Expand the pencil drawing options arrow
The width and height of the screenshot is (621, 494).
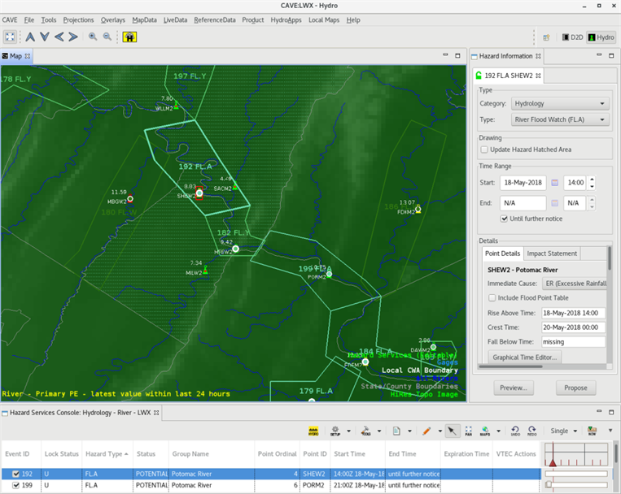440,431
